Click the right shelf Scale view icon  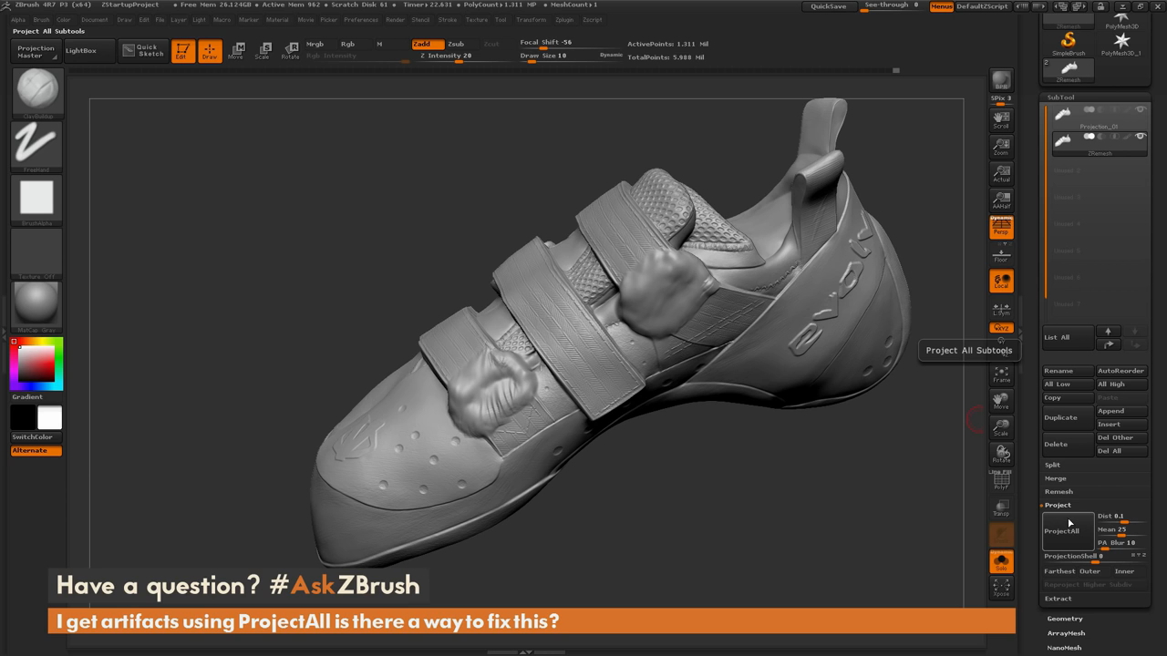click(1001, 427)
